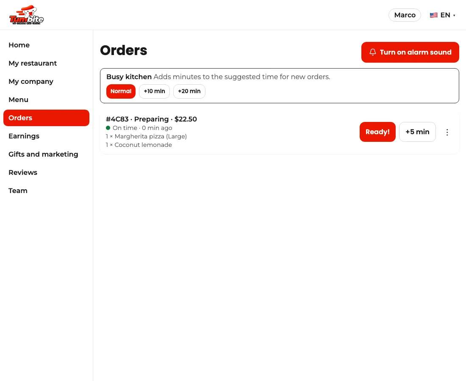Open My company section
The width and height of the screenshot is (466, 381).
point(46,81)
